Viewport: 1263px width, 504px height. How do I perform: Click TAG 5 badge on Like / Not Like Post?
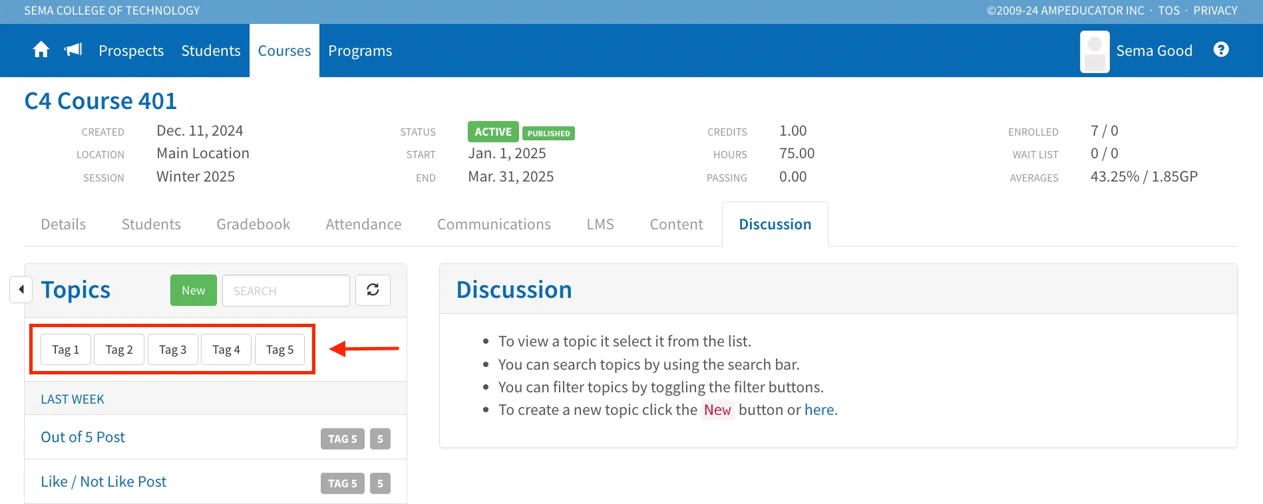343,483
